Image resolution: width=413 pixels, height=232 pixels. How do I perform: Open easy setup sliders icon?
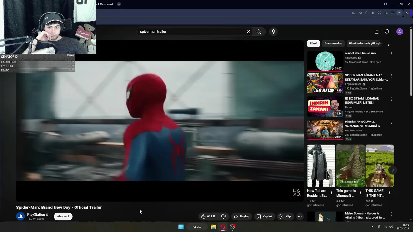tap(393, 13)
